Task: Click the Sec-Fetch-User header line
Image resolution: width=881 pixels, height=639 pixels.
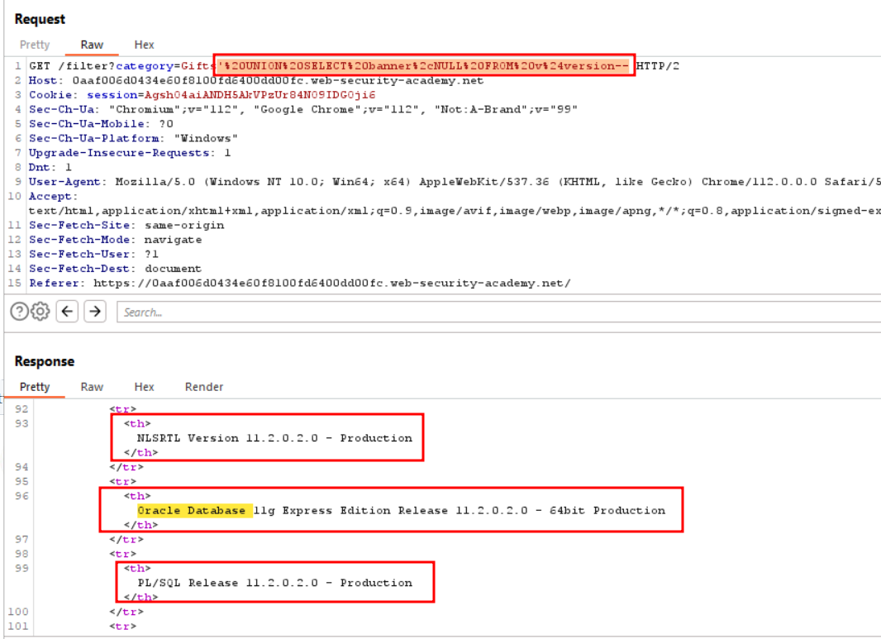Action: pos(94,254)
